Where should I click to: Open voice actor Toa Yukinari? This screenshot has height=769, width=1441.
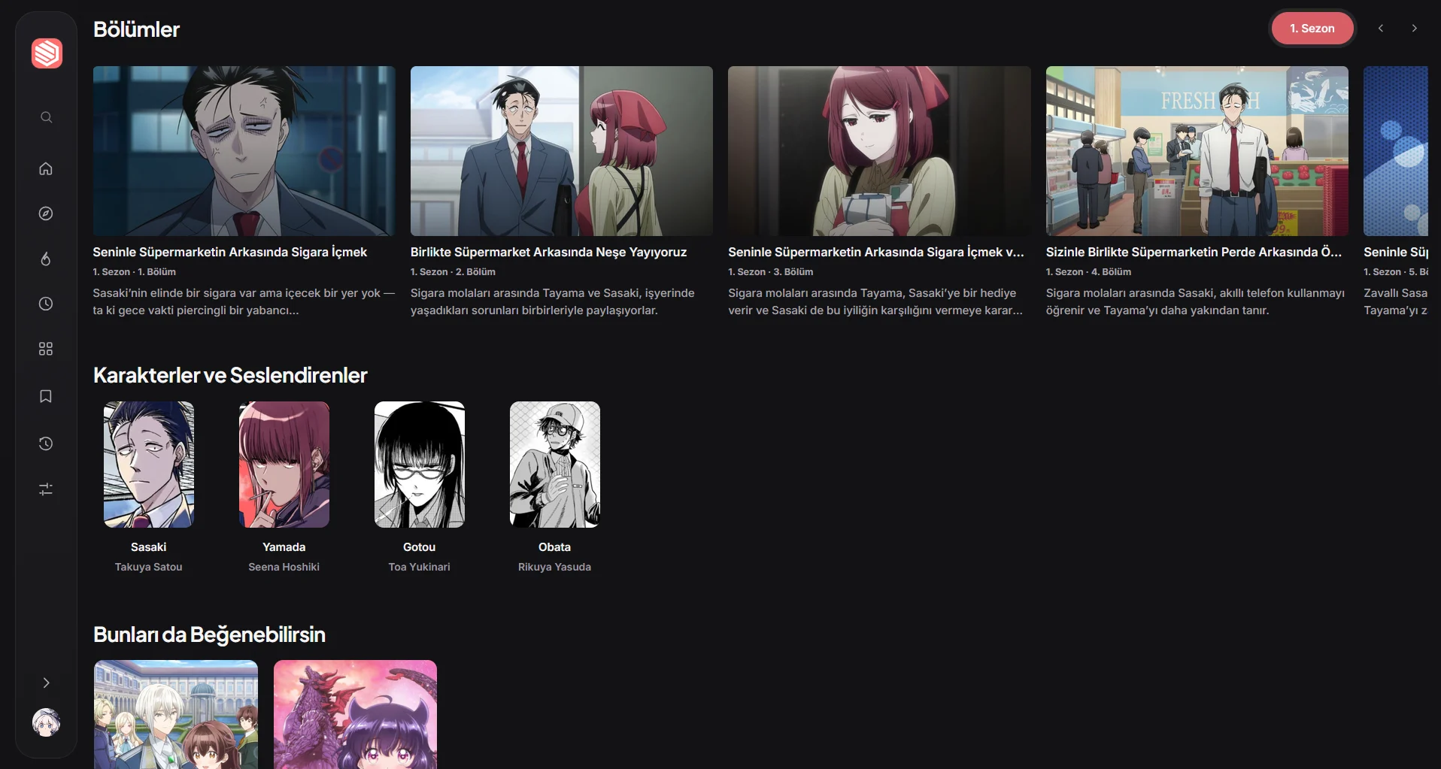[x=420, y=567]
